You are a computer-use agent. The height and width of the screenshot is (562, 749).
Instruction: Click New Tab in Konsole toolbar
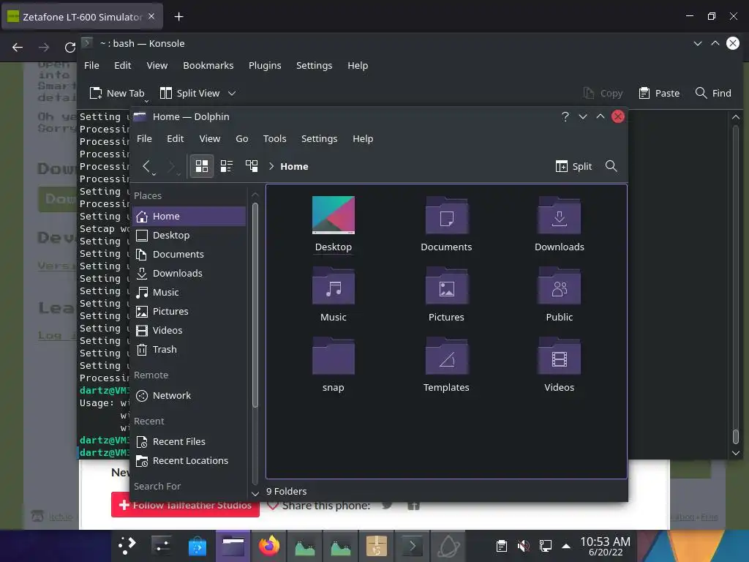tap(117, 93)
